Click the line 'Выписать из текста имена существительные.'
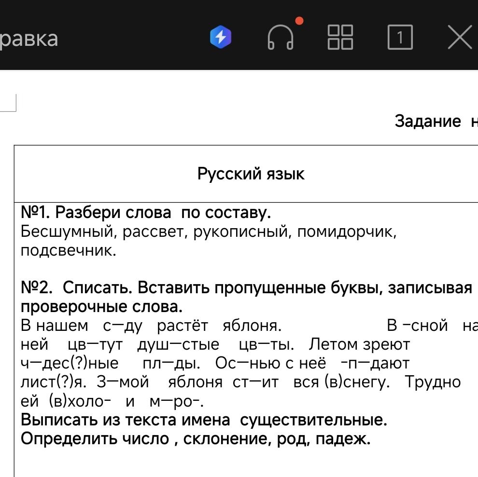478x477 pixels. pos(204,420)
